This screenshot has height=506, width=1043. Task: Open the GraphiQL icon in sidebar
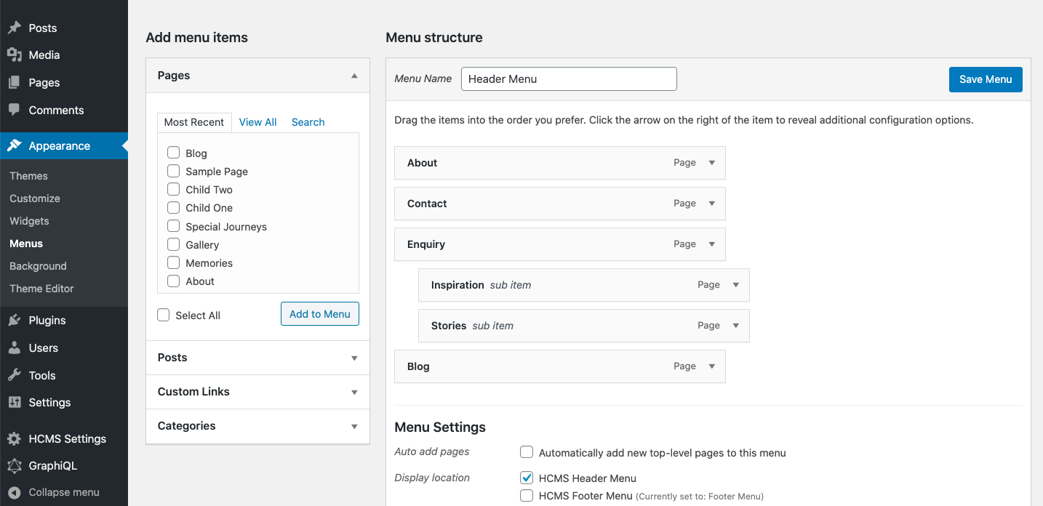[14, 466]
